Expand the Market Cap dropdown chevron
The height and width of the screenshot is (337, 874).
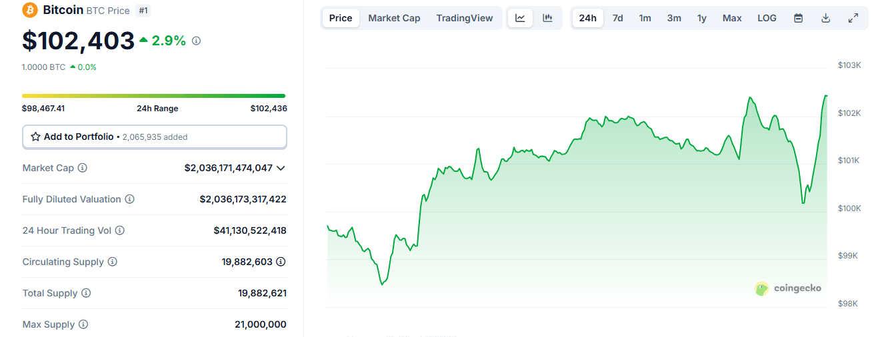point(281,168)
